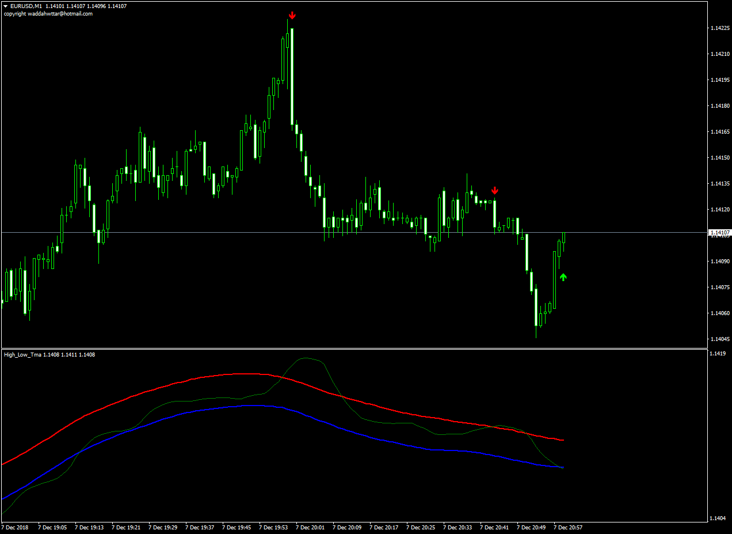Click the 7 Dec 20:17 time label
The height and width of the screenshot is (534, 732).
click(x=384, y=527)
